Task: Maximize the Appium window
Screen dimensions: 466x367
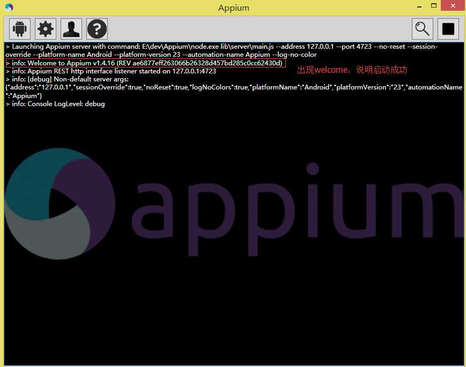Action: click(x=434, y=6)
